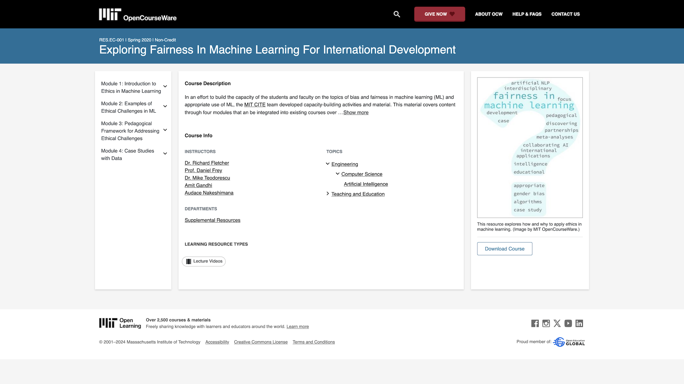
Task: Click the Download Course button
Action: point(504,249)
